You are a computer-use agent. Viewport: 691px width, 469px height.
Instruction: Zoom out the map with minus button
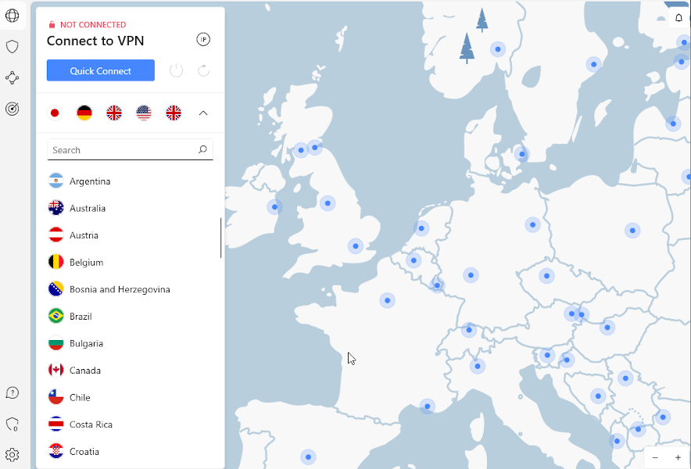coord(655,457)
